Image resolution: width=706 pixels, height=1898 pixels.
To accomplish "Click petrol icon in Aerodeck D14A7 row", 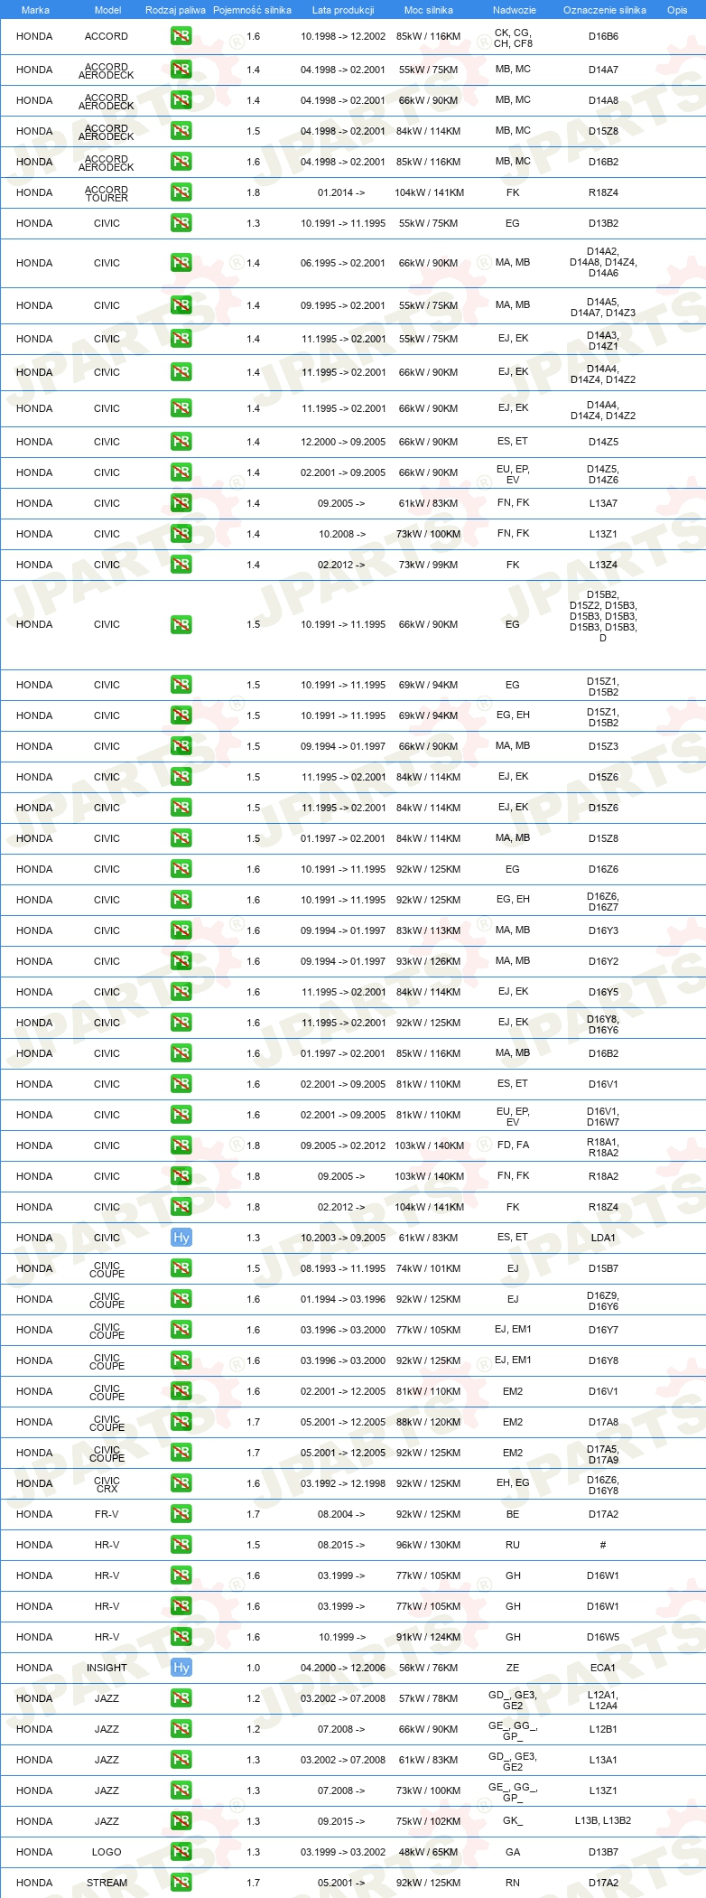I will click(x=181, y=70).
